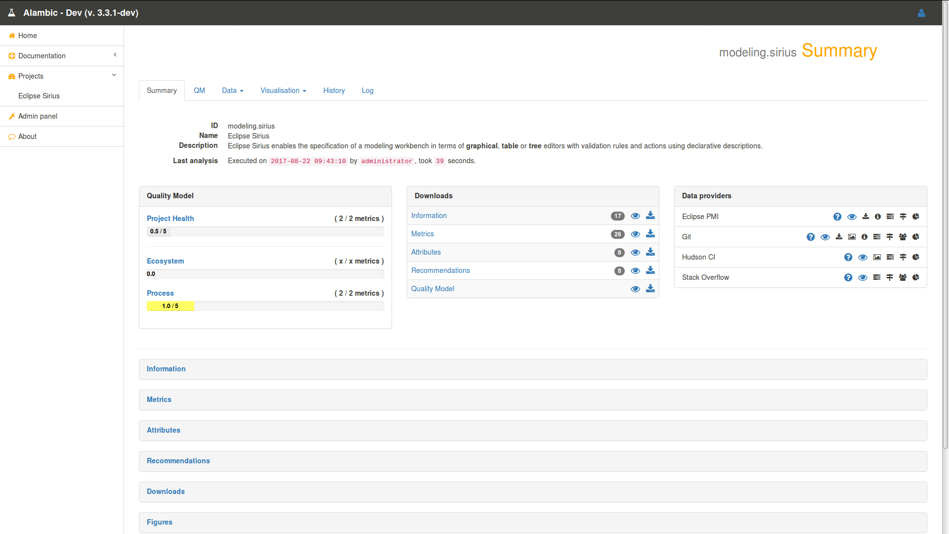Screen dimensions: 949x534
Task: Open the Data dropdown menu
Action: coord(232,90)
